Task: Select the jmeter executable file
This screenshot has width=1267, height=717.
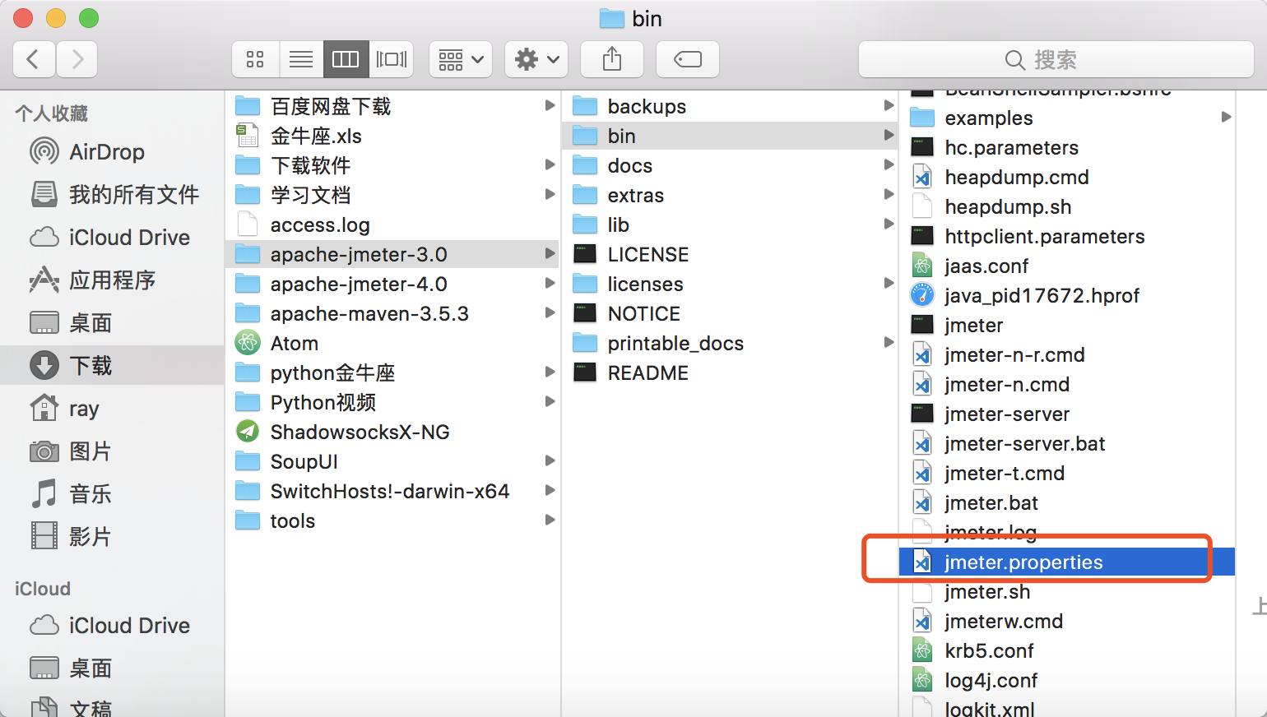Action: [1067, 325]
